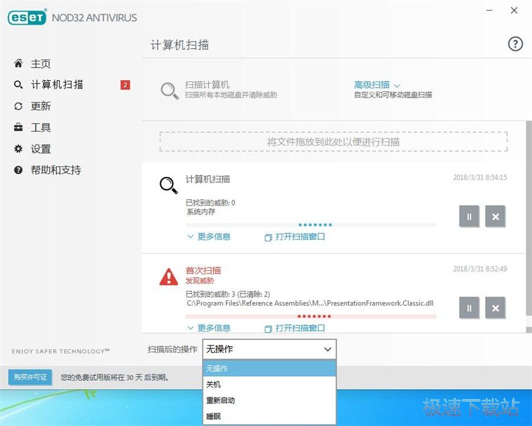Choose 重新启动 from the dropdown list

coord(269,400)
